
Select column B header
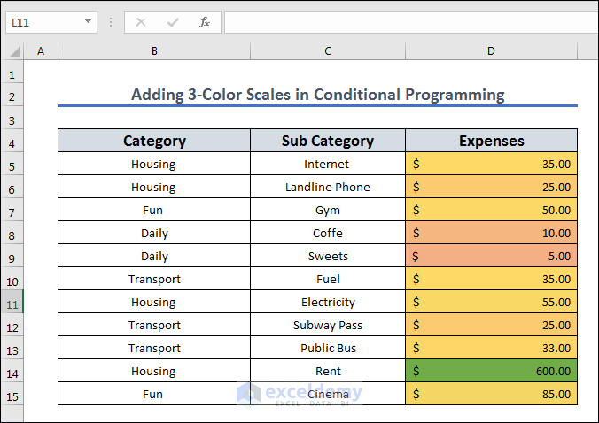click(x=154, y=52)
